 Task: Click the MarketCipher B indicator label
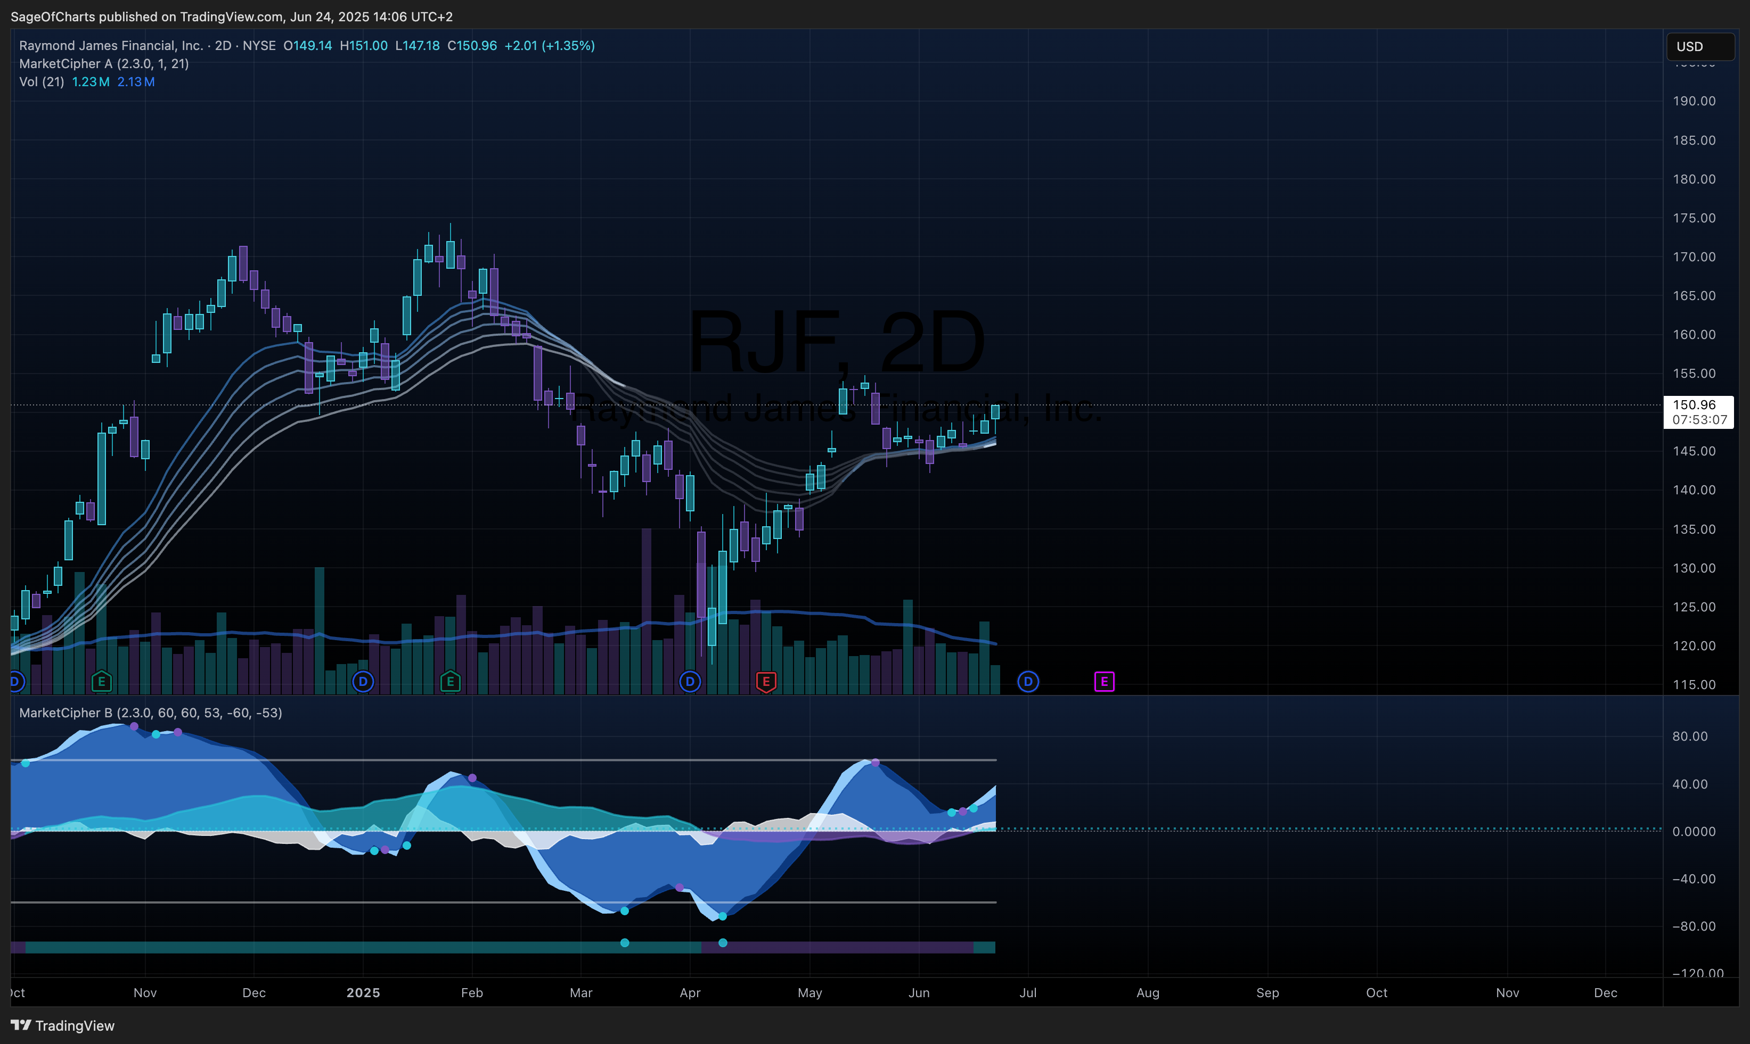pos(151,712)
